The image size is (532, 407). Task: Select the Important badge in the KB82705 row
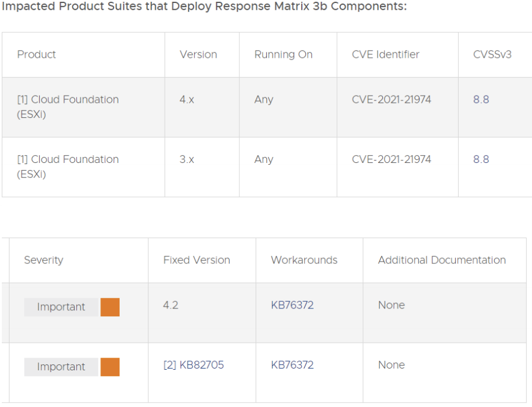coord(61,367)
